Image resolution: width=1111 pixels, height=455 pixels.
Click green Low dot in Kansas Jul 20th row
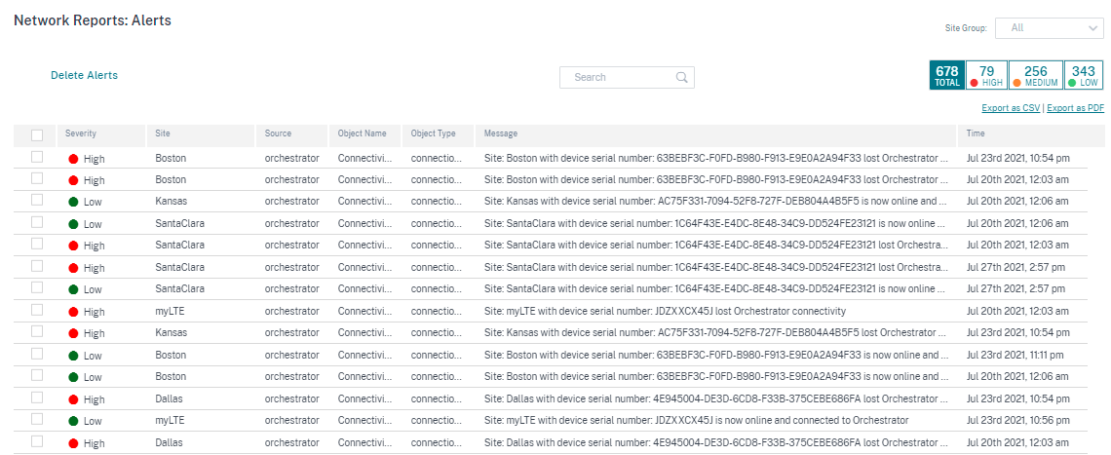73,202
